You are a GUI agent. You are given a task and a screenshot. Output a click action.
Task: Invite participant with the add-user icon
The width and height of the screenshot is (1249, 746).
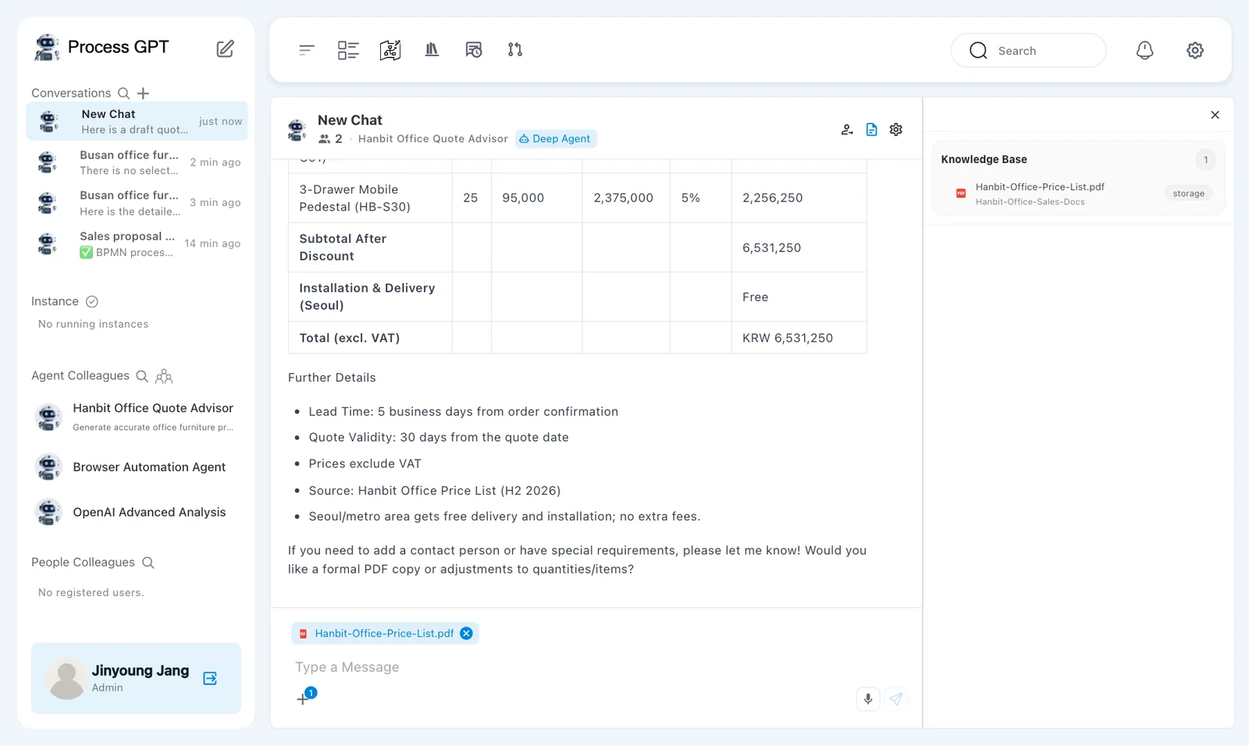847,130
